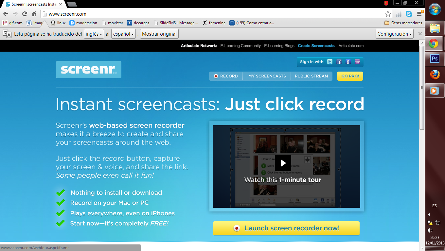Open media player taskbar icon
Screen dimensions: 445x251
point(435,90)
